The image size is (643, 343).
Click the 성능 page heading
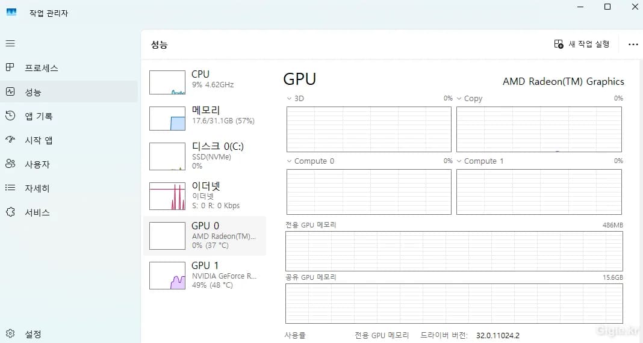(159, 45)
